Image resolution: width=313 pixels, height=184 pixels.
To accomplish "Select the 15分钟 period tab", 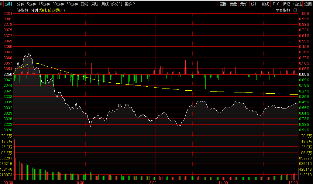I will point(44,4).
